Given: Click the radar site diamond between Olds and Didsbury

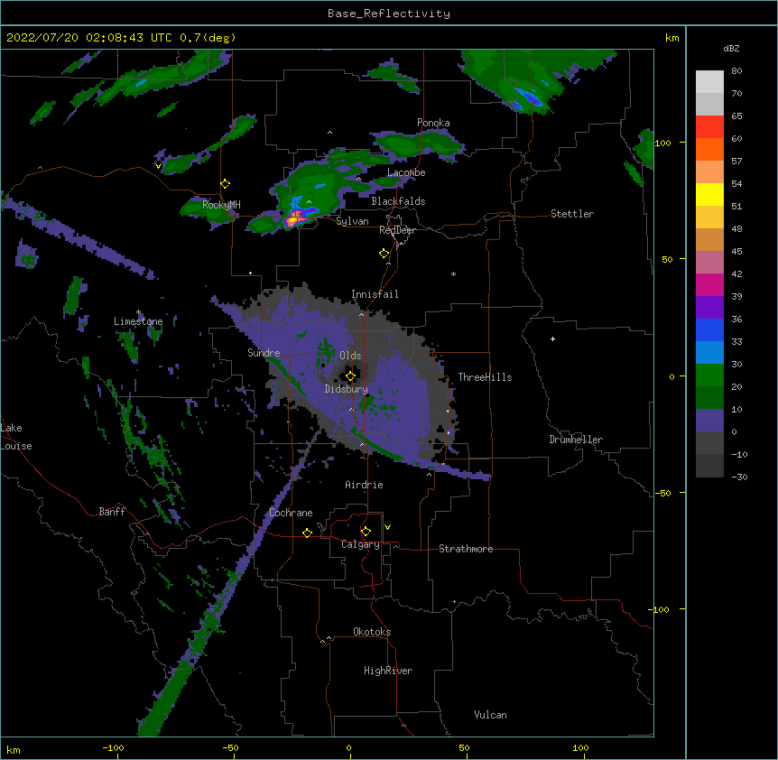Looking at the screenshot, I should point(350,376).
